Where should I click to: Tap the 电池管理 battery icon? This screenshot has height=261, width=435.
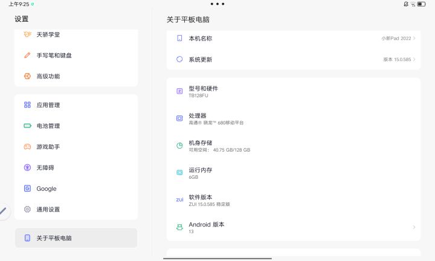(x=27, y=126)
